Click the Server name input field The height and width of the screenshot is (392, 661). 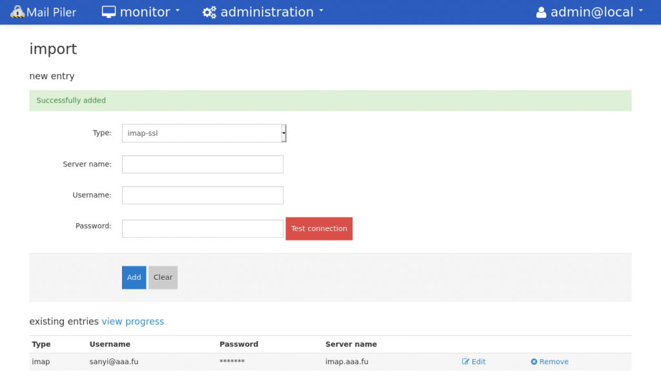203,164
